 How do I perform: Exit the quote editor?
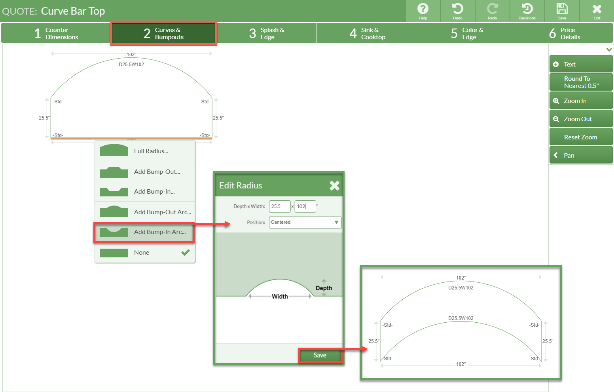597,11
